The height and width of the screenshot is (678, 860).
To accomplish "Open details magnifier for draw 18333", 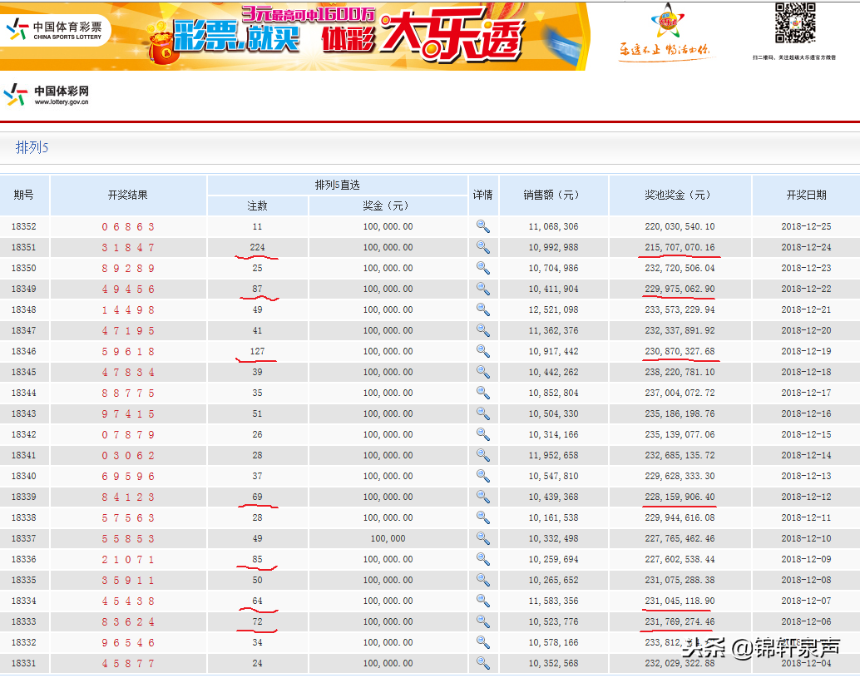I will (x=482, y=621).
